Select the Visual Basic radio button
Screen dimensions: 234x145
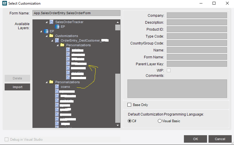tap(160, 121)
